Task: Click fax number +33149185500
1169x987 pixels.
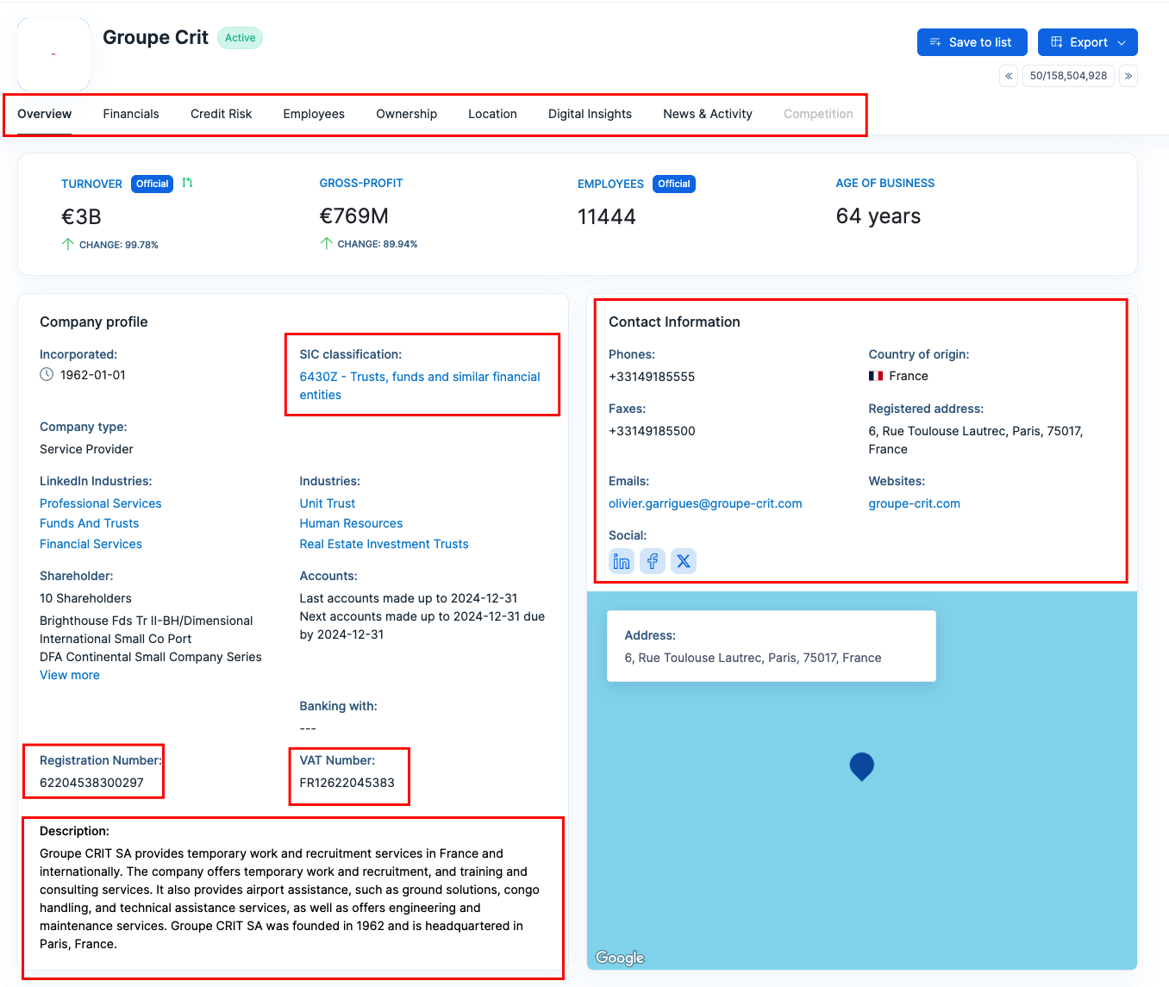Action: [x=652, y=431]
